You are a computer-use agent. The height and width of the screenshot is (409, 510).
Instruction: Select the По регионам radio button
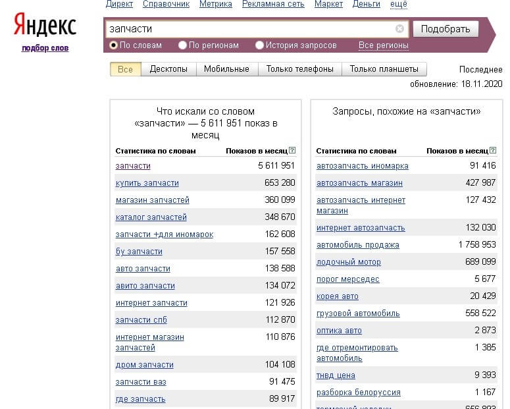pyautogui.click(x=182, y=45)
